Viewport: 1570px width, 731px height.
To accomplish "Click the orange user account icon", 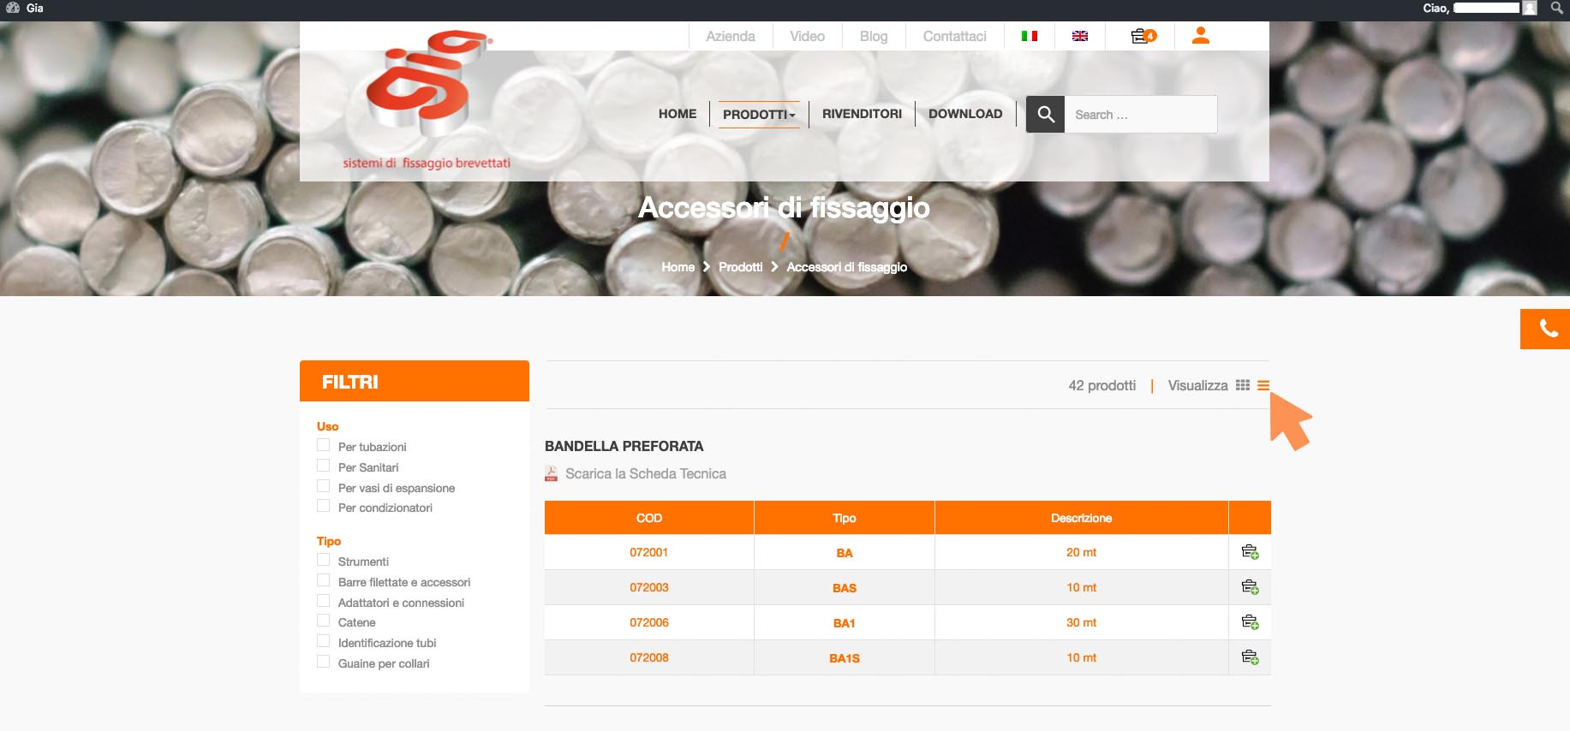I will click(x=1201, y=36).
